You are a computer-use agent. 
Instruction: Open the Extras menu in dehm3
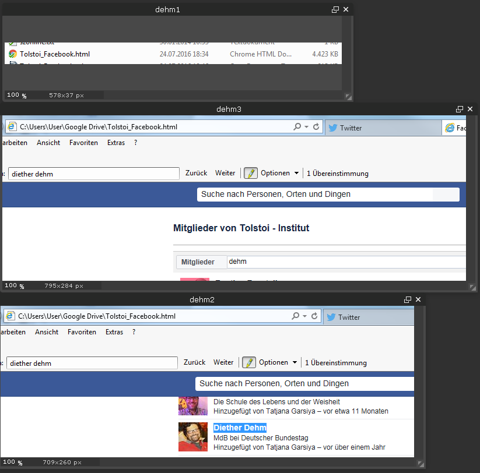(116, 143)
